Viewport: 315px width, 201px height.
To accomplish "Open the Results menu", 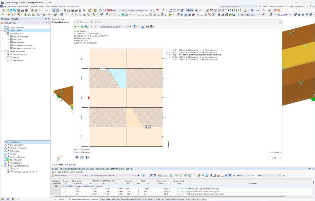I will tap(41, 6).
